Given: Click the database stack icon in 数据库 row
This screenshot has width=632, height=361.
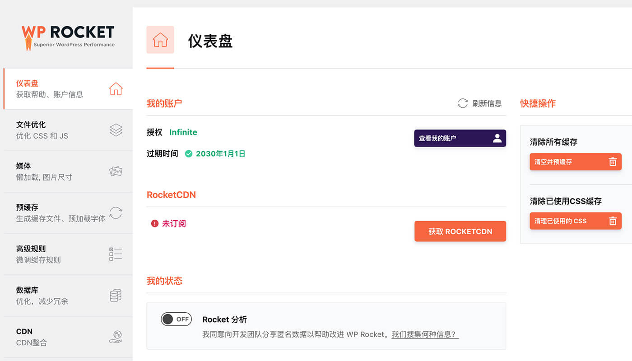Looking at the screenshot, I should (116, 296).
